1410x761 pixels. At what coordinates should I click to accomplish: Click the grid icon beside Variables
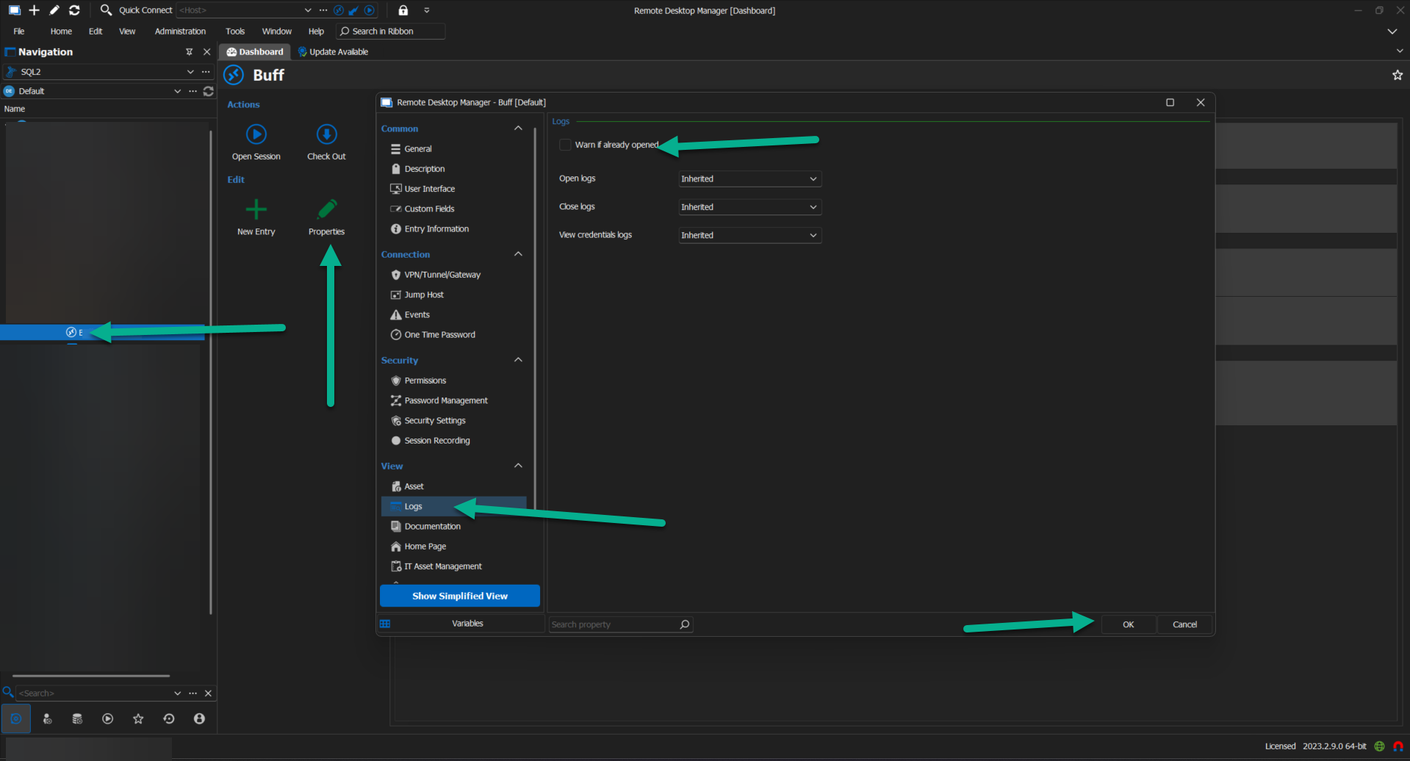tap(385, 624)
